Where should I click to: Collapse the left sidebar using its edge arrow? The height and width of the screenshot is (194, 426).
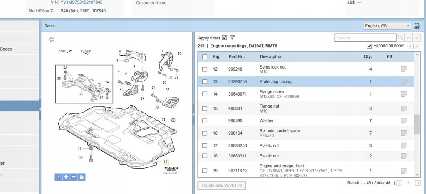pyautogui.click(x=40, y=109)
